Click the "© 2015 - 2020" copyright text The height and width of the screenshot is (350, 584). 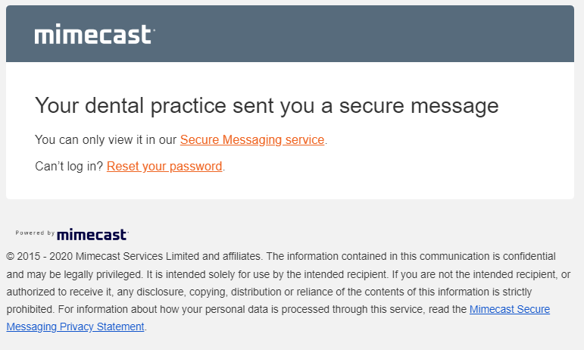point(39,256)
